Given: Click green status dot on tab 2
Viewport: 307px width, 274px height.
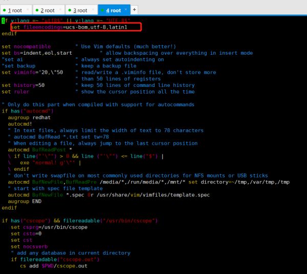Looking at the screenshot, I should [36, 10].
